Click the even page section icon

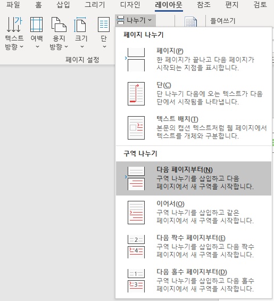click(x=136, y=247)
